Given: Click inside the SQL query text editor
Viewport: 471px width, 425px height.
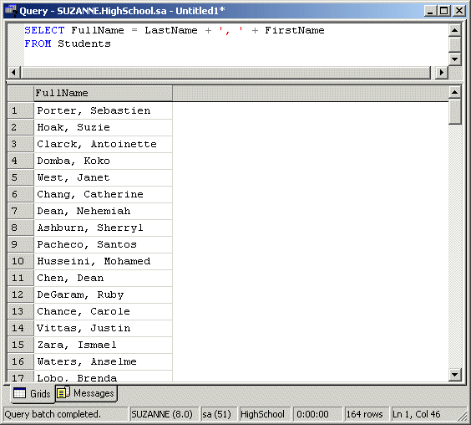Looking at the screenshot, I should pyautogui.click(x=235, y=44).
